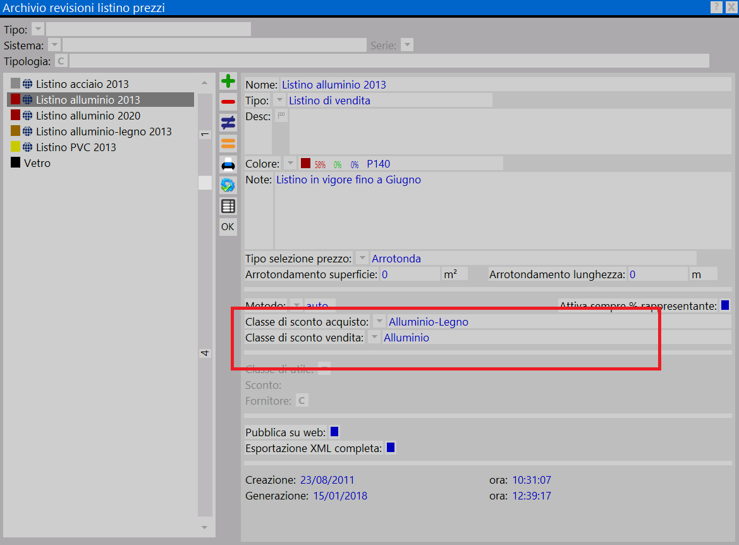
Task: Click the blue not-equal compare icon
Action: 228,123
